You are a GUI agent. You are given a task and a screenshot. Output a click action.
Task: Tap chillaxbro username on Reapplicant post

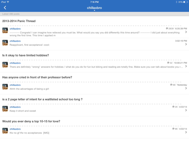pos(15,41)
